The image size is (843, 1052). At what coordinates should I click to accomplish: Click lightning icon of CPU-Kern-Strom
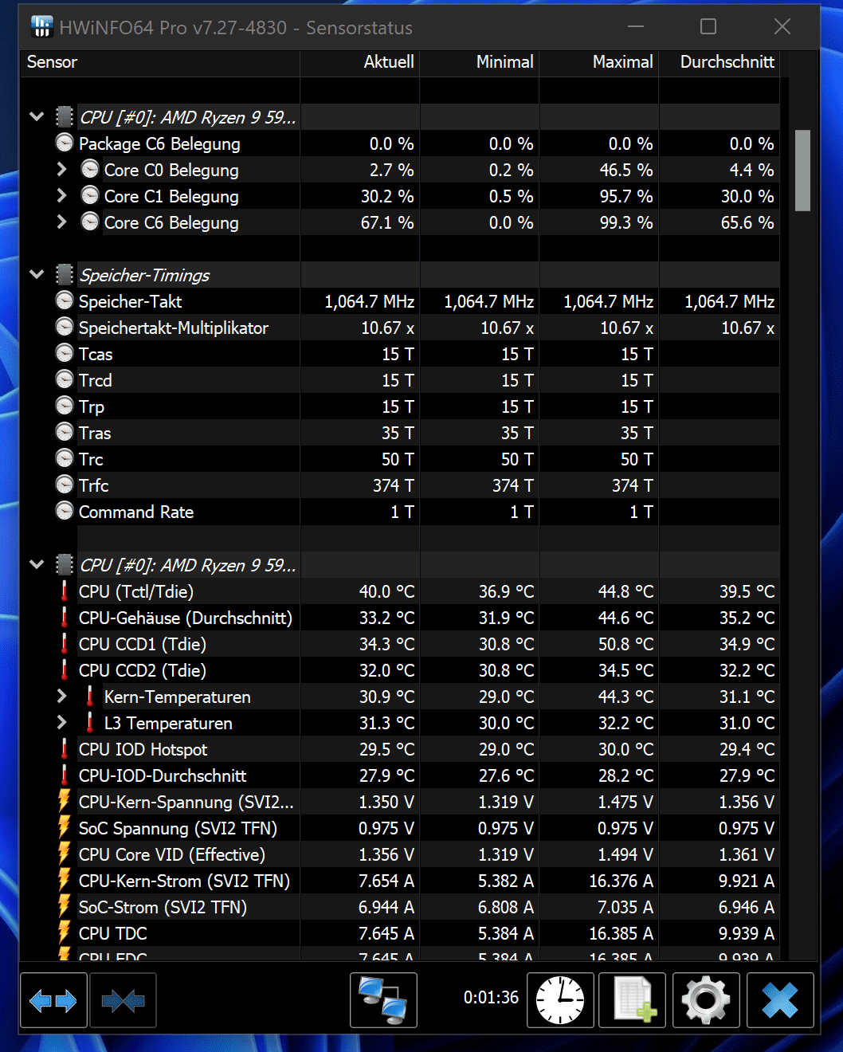[65, 881]
